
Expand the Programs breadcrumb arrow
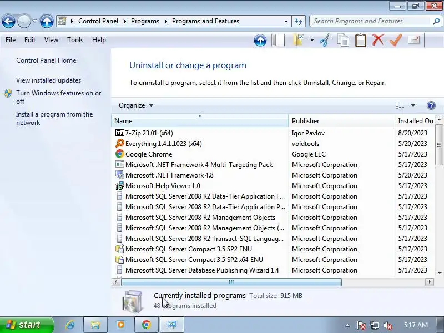coord(165,21)
